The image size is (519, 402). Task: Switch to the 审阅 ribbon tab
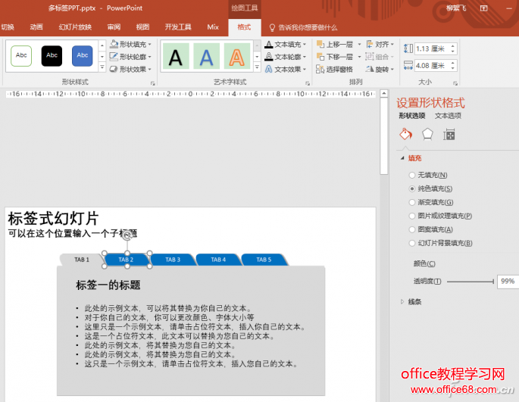(114, 26)
